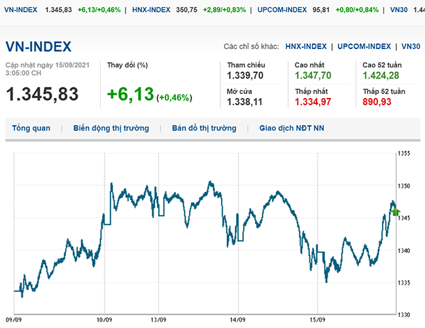
Task: Click the 1335 price axis label
Action: pyautogui.click(x=404, y=282)
